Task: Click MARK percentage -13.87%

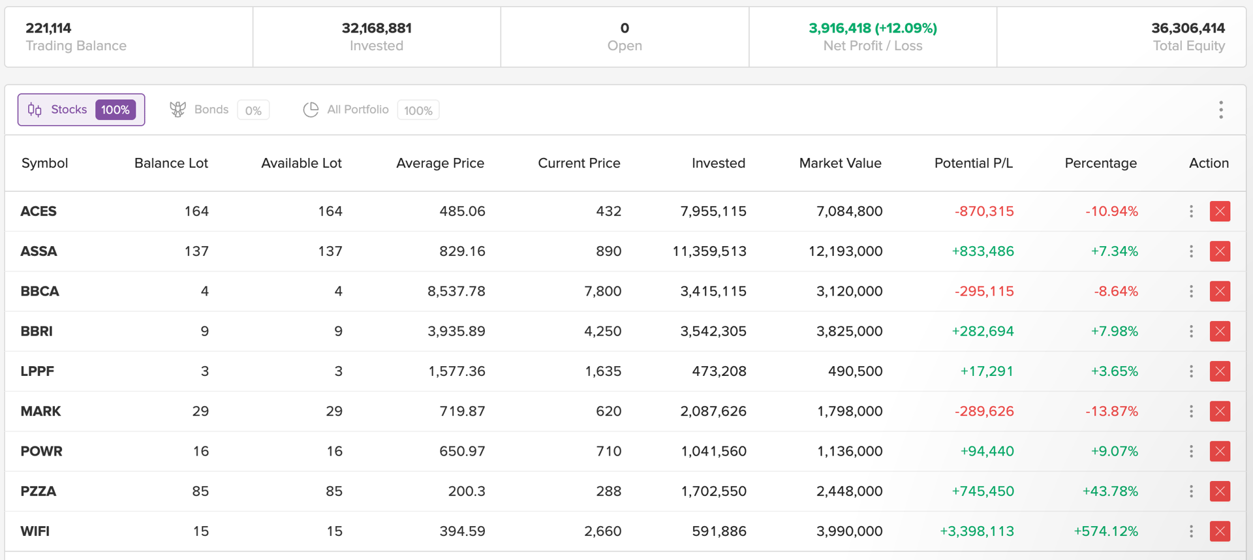Action: pos(1111,411)
